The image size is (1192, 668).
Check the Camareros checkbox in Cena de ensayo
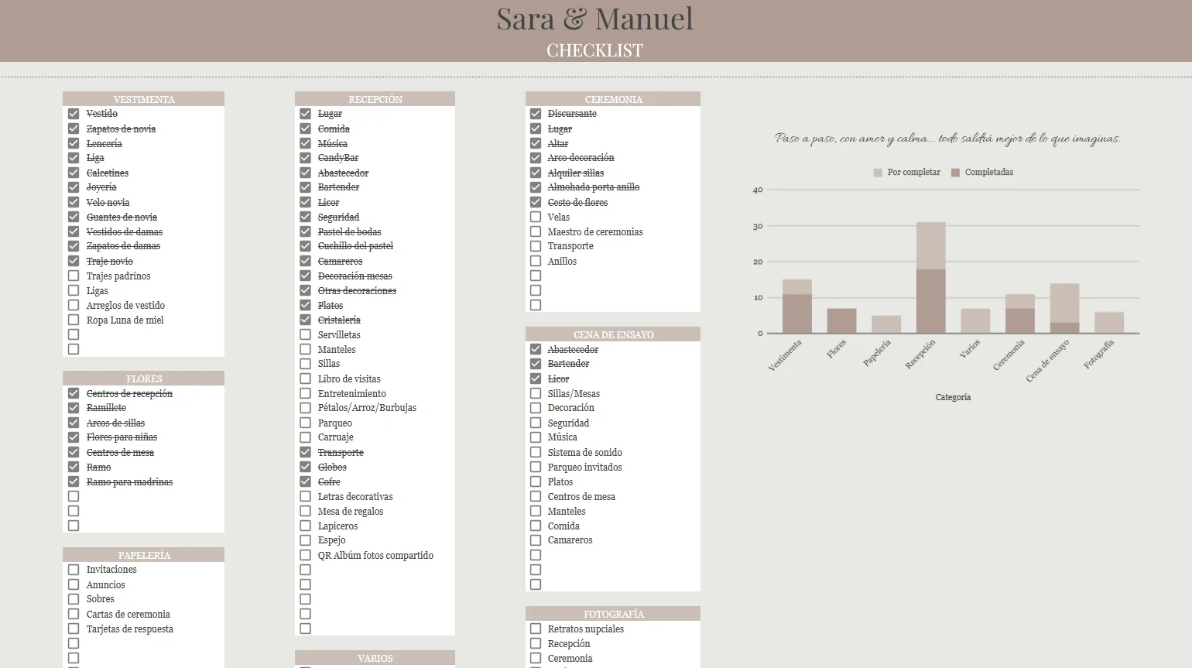(536, 540)
